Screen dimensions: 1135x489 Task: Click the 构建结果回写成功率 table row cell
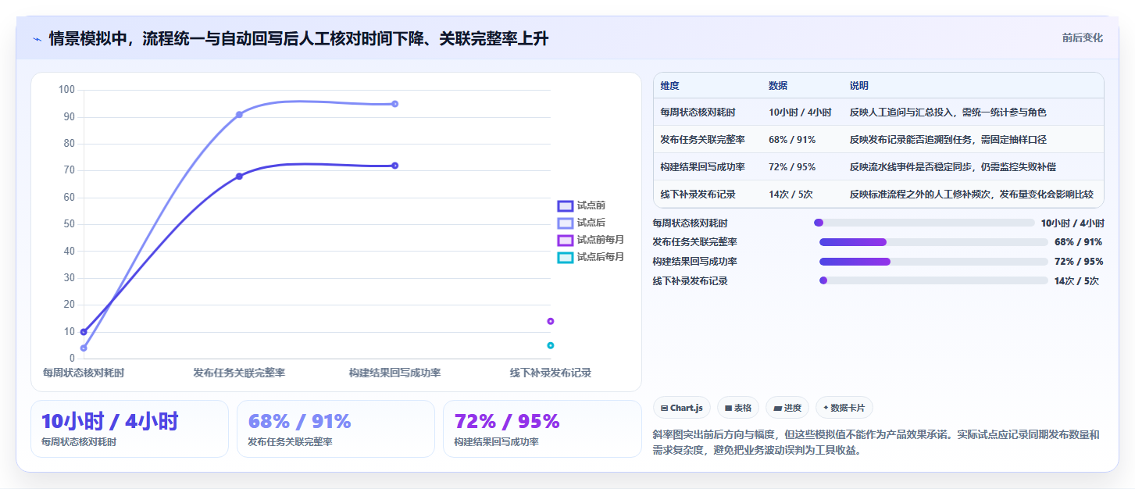click(x=702, y=167)
